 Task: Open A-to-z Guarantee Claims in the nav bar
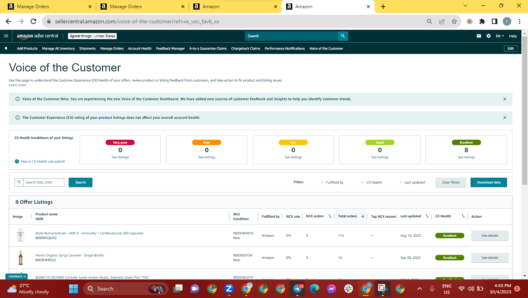(208, 49)
